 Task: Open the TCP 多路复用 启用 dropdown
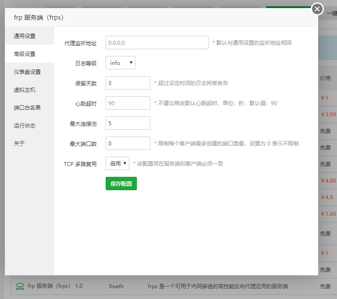(117, 163)
